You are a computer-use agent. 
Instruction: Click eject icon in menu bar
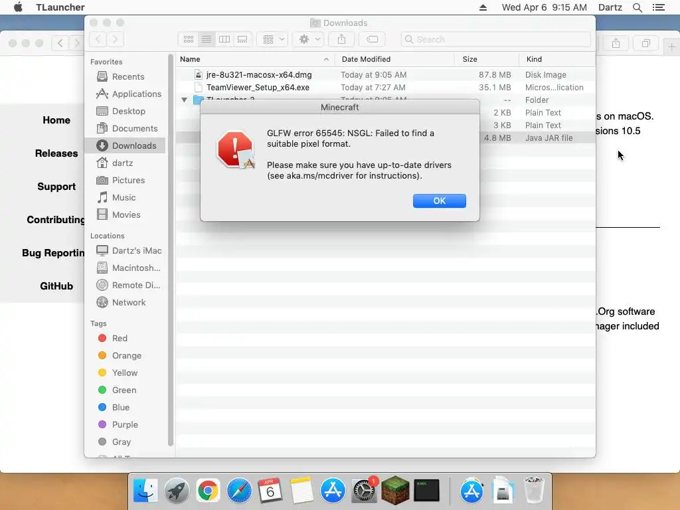coord(483,7)
